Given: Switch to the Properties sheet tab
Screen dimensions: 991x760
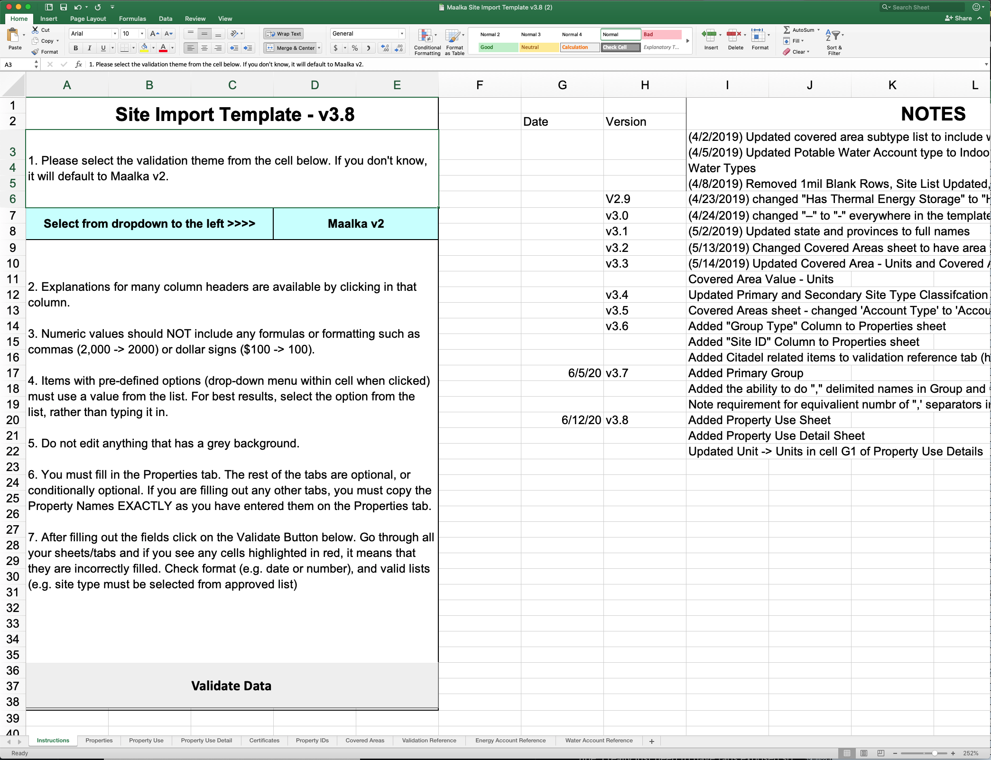Looking at the screenshot, I should point(99,741).
